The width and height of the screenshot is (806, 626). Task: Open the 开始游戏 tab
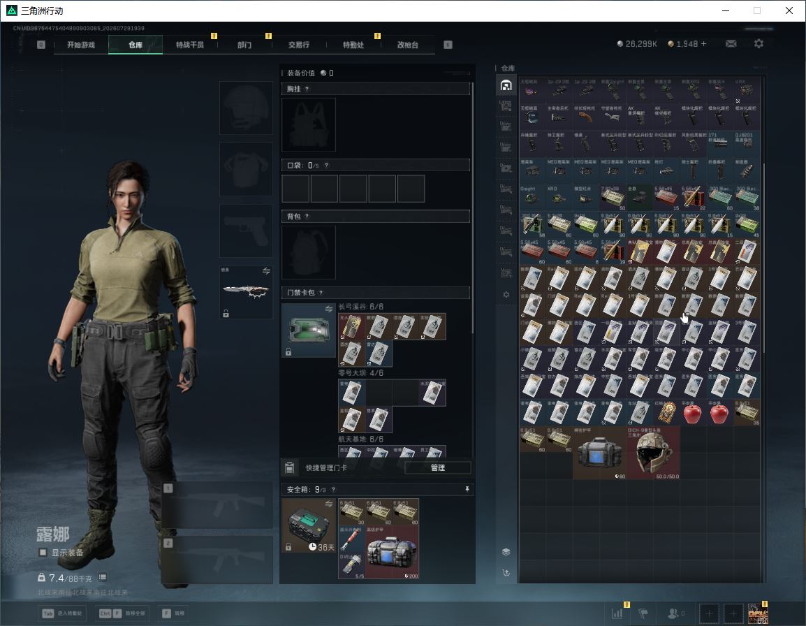[x=81, y=45]
